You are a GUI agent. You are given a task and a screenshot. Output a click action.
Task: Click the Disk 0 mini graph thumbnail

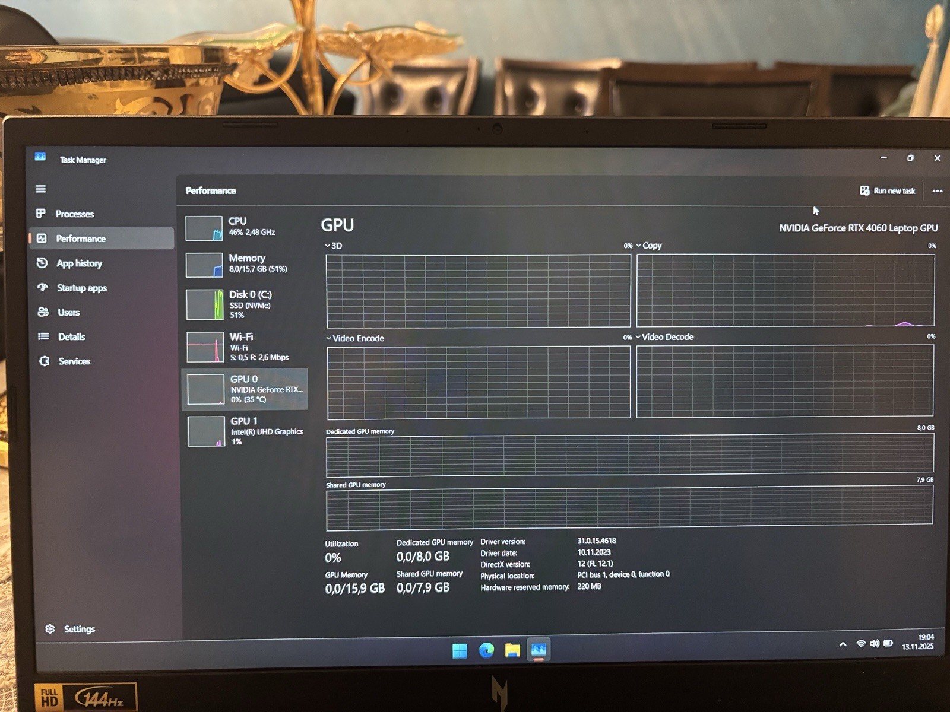[x=205, y=304]
